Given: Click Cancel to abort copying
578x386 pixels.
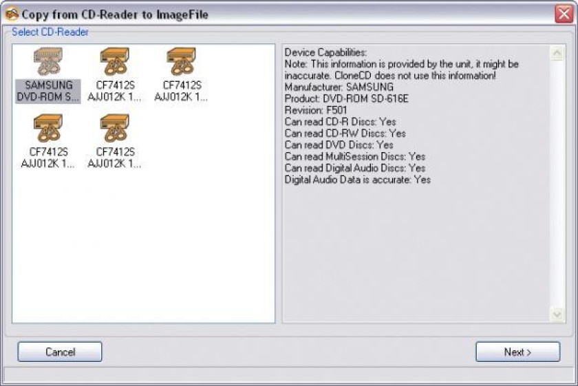Looking at the screenshot, I should [60, 352].
